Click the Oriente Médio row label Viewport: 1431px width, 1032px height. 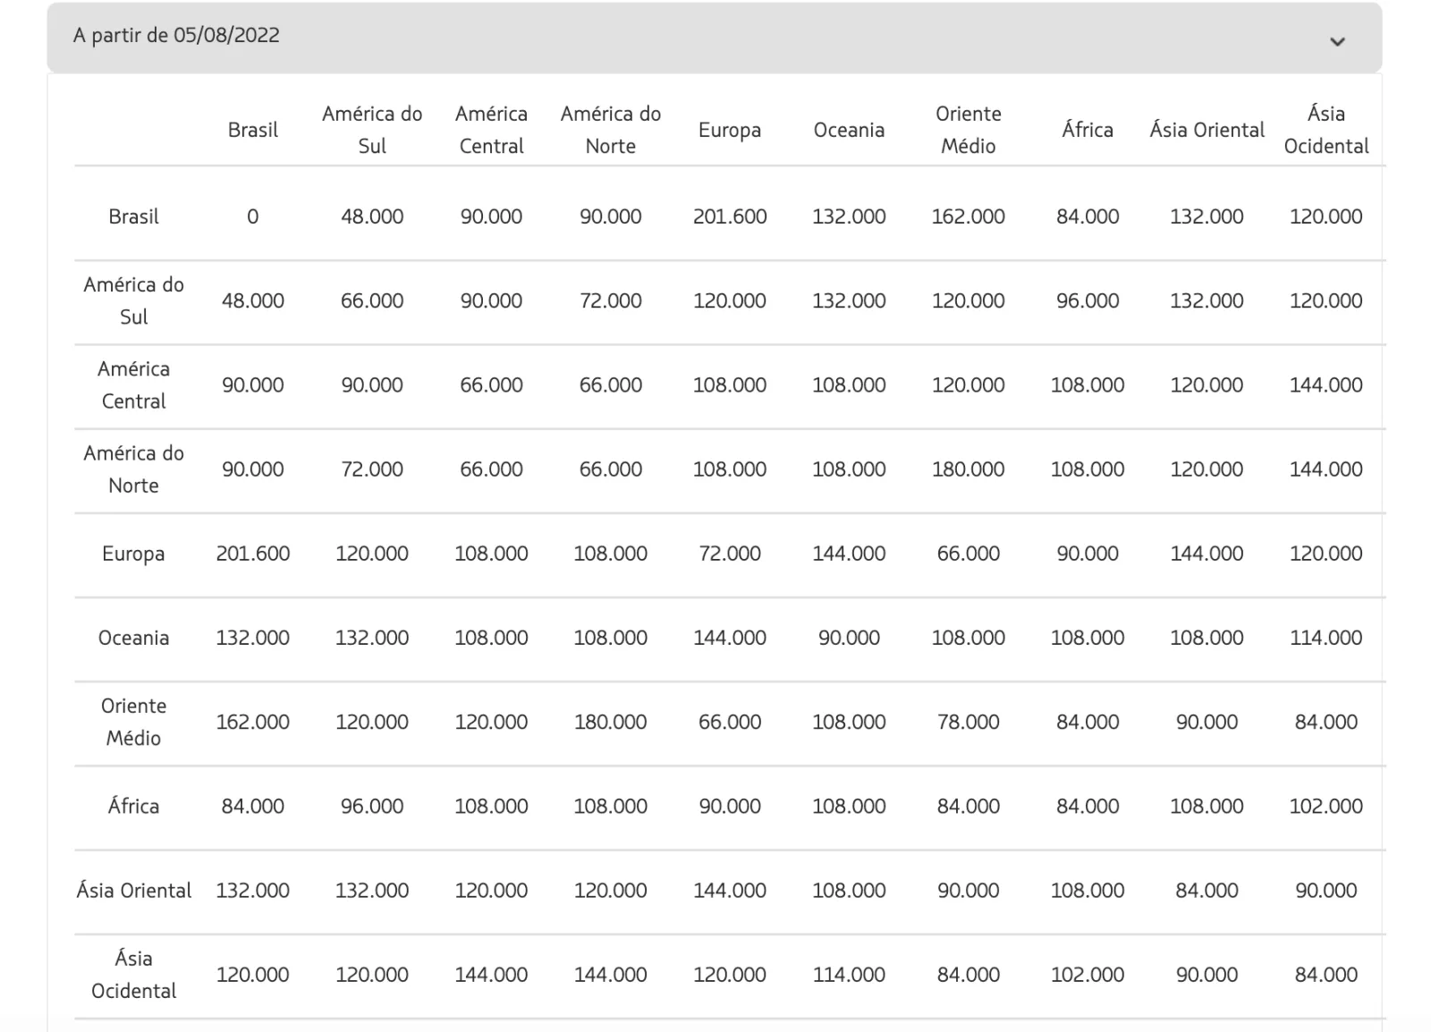[x=133, y=722]
